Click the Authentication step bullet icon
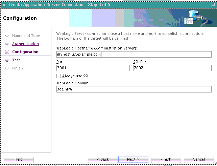The image size is (217, 166). [x=7, y=44]
